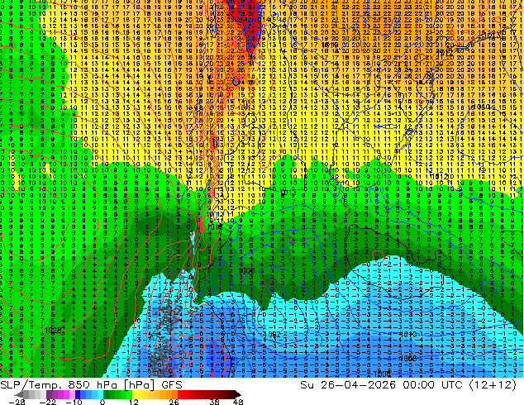Click the yellow legend swatch at 12
This screenshot has width=524, height=405.
(135, 394)
